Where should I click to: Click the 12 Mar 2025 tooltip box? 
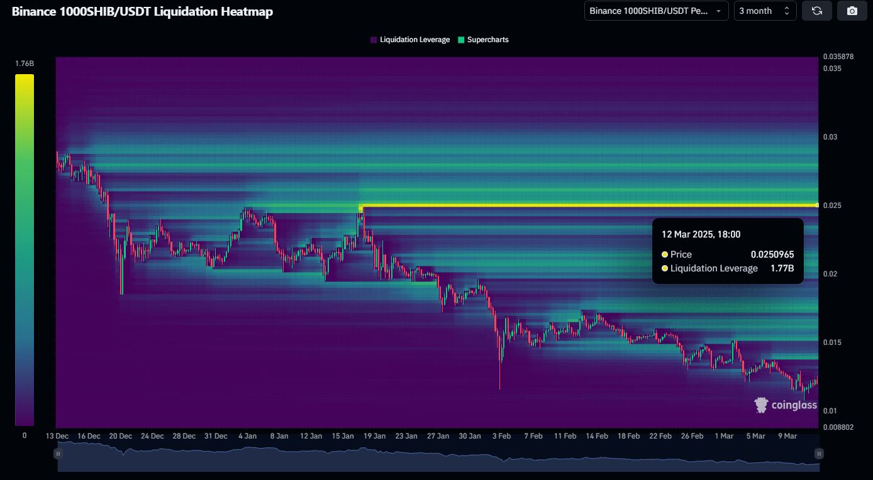[x=727, y=251]
